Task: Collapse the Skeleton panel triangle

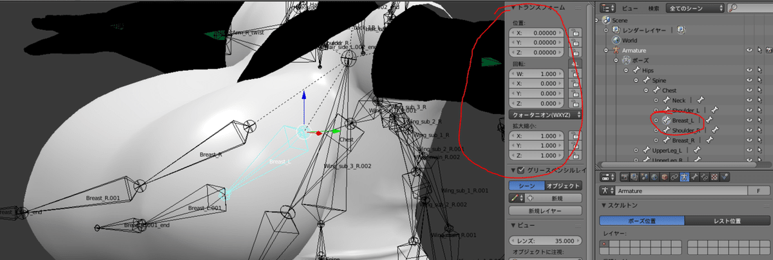Action: click(x=604, y=207)
